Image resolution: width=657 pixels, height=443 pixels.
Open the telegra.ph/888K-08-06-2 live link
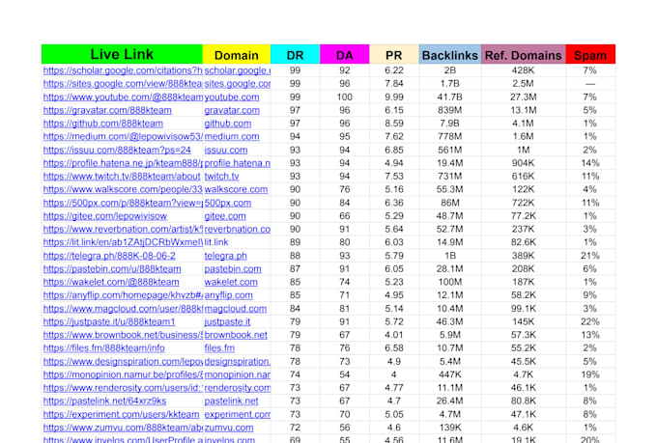click(x=109, y=256)
